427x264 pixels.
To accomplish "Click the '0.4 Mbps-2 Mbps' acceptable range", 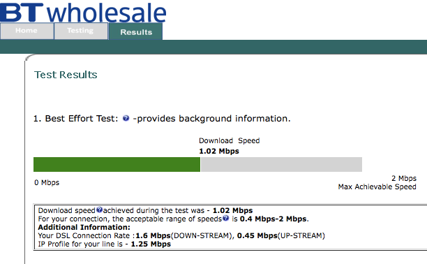I will (x=273, y=219).
